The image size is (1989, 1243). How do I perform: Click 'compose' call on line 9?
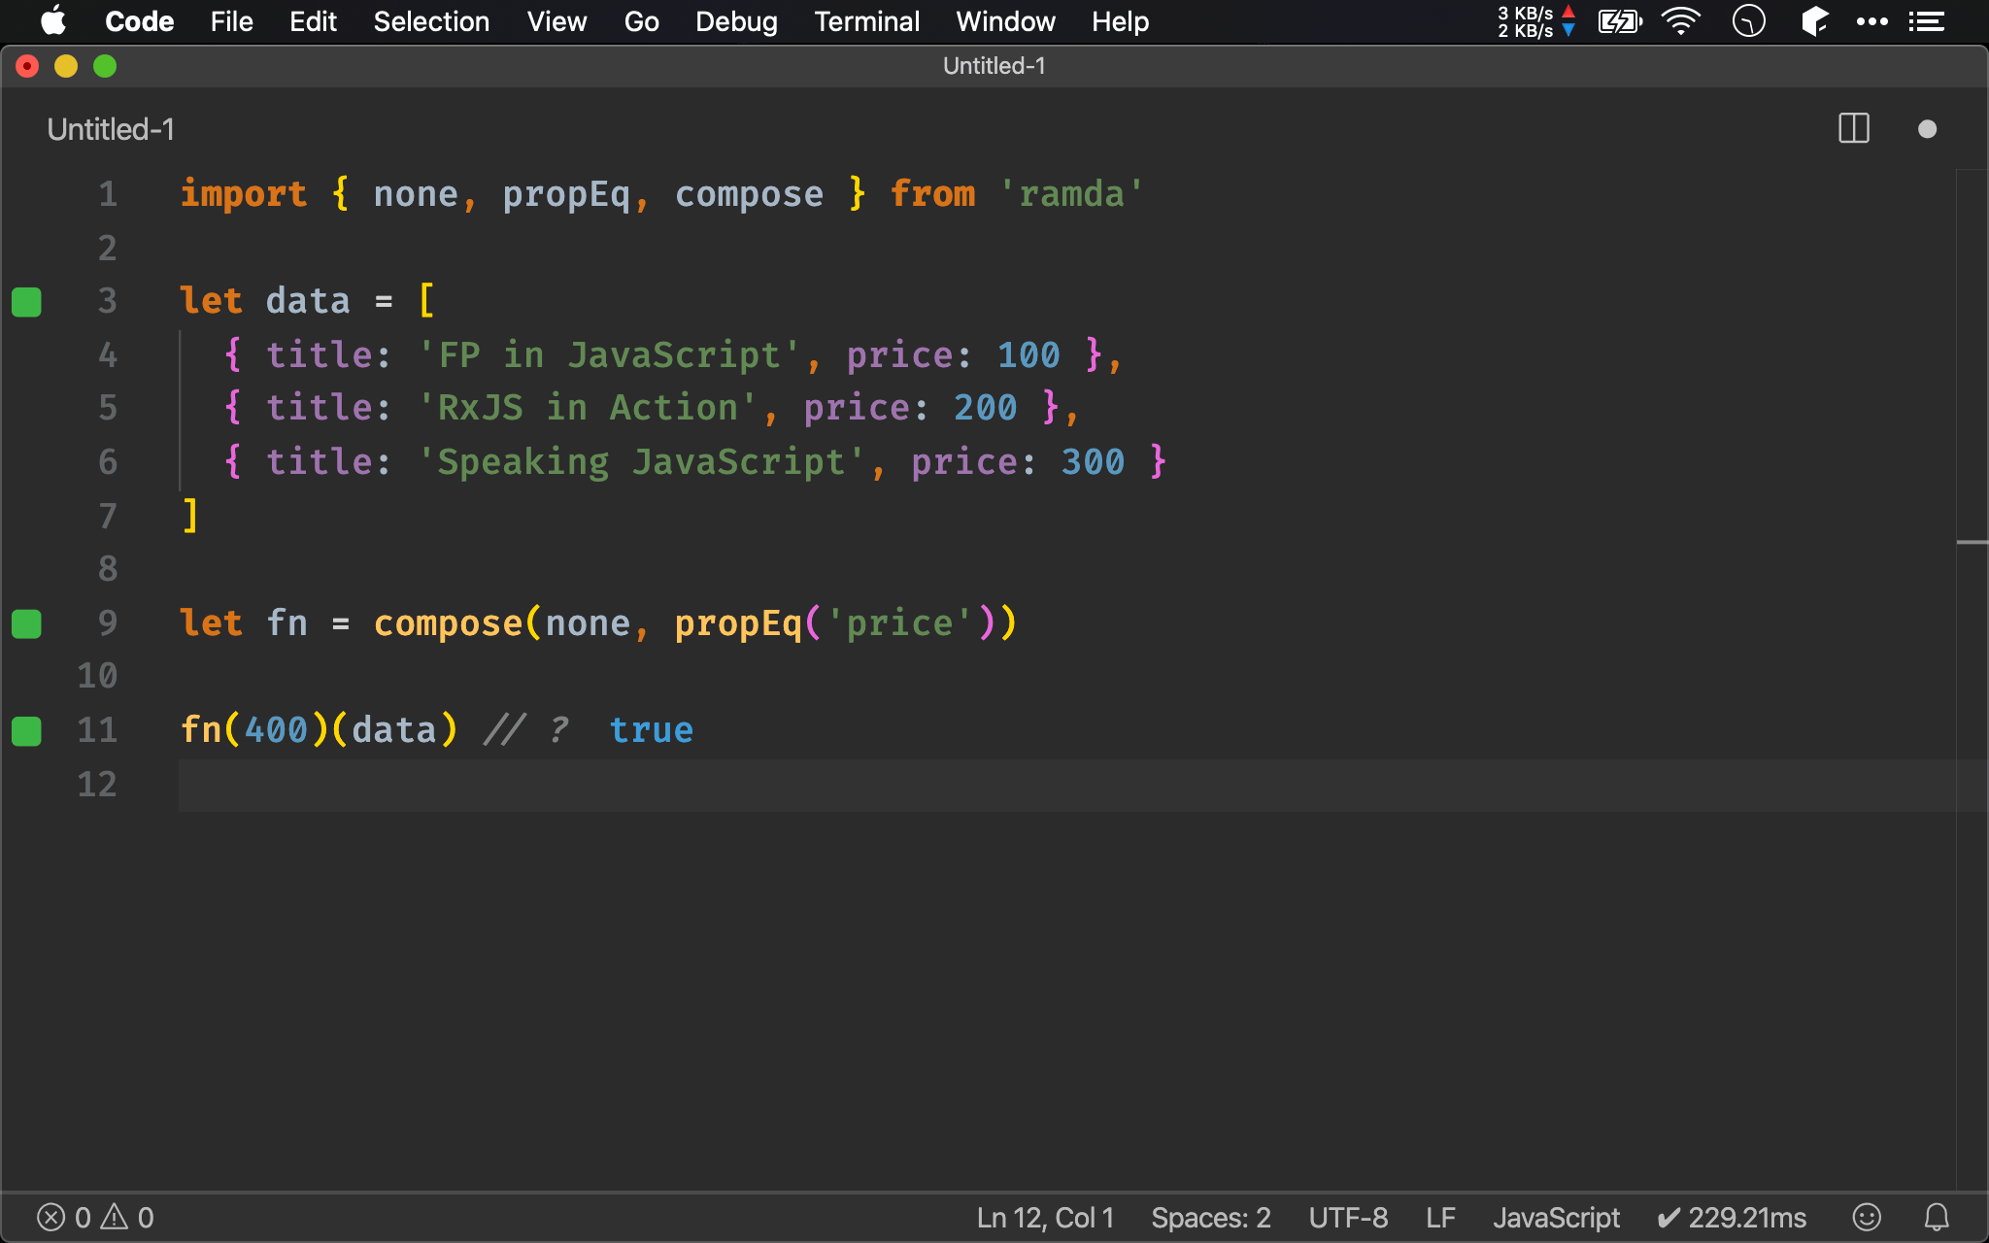pos(448,623)
